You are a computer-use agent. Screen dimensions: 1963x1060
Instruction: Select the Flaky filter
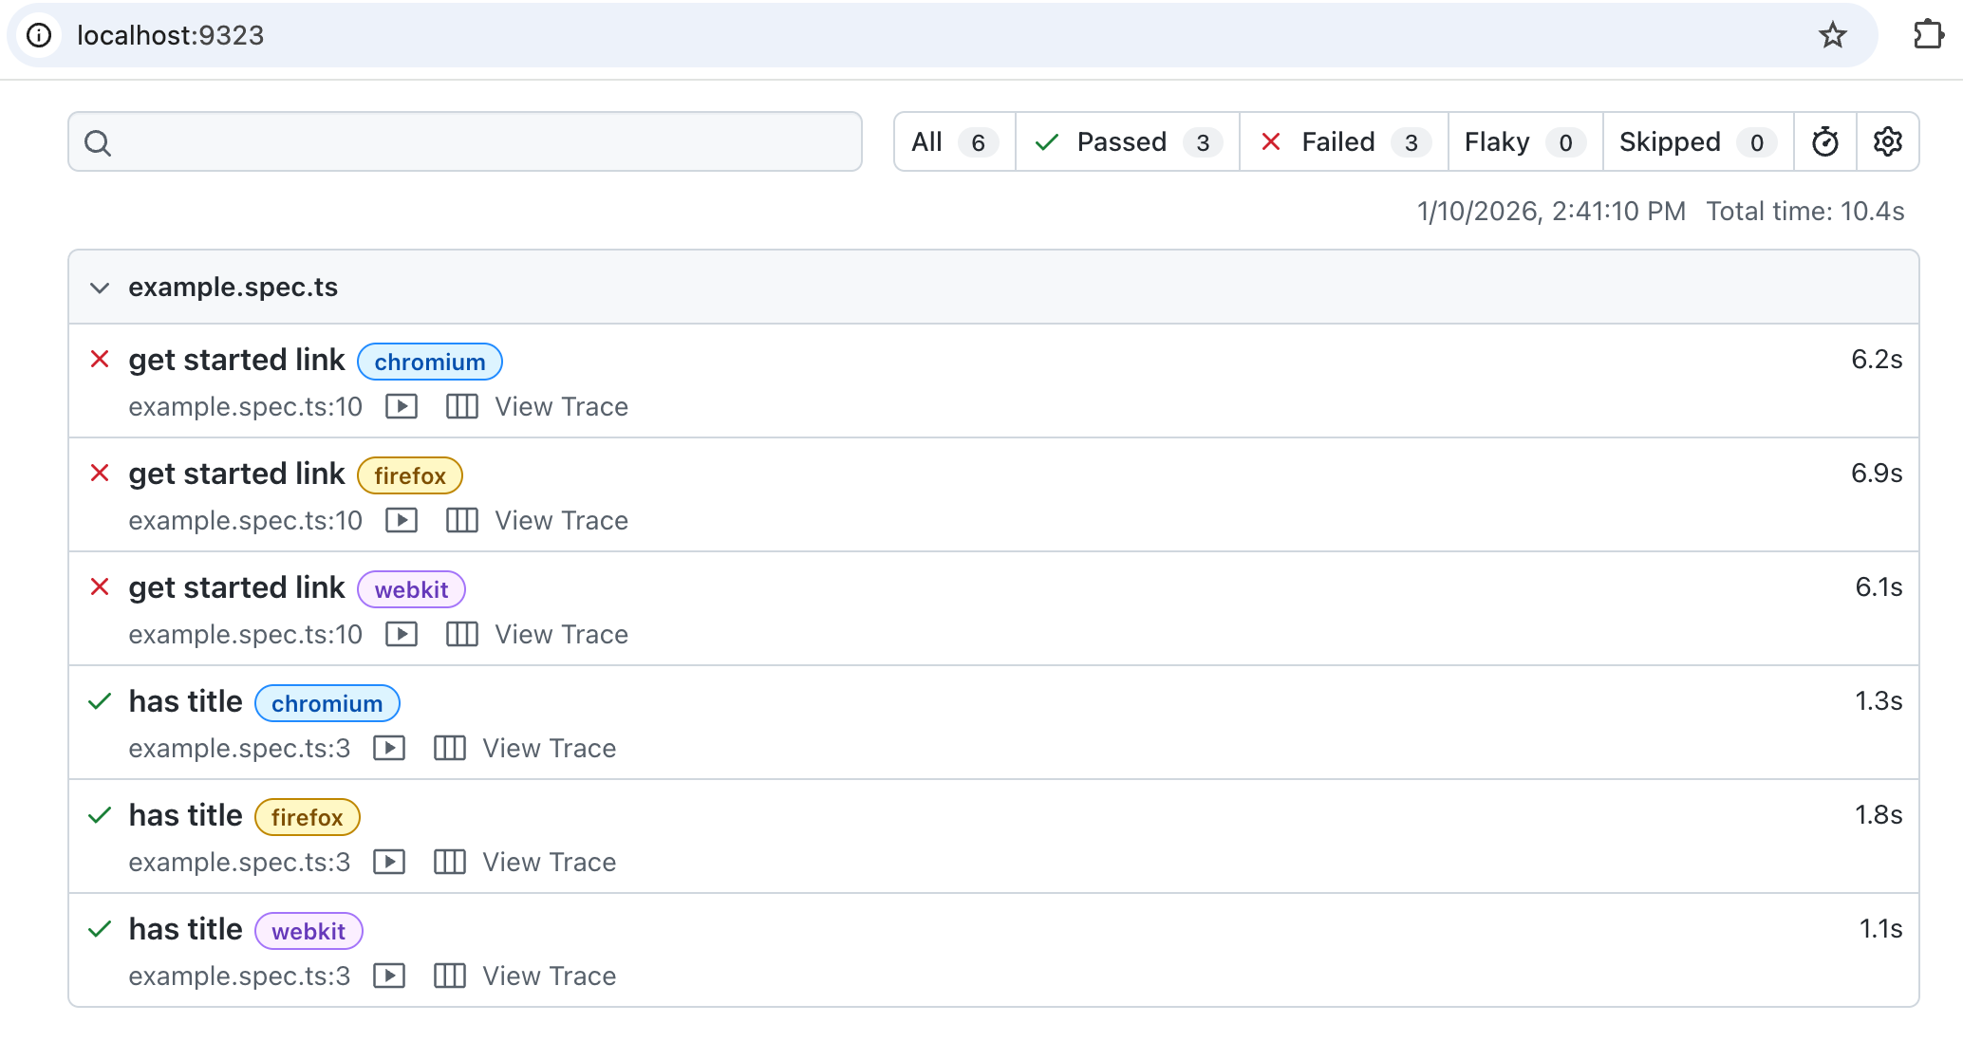[x=1525, y=142]
